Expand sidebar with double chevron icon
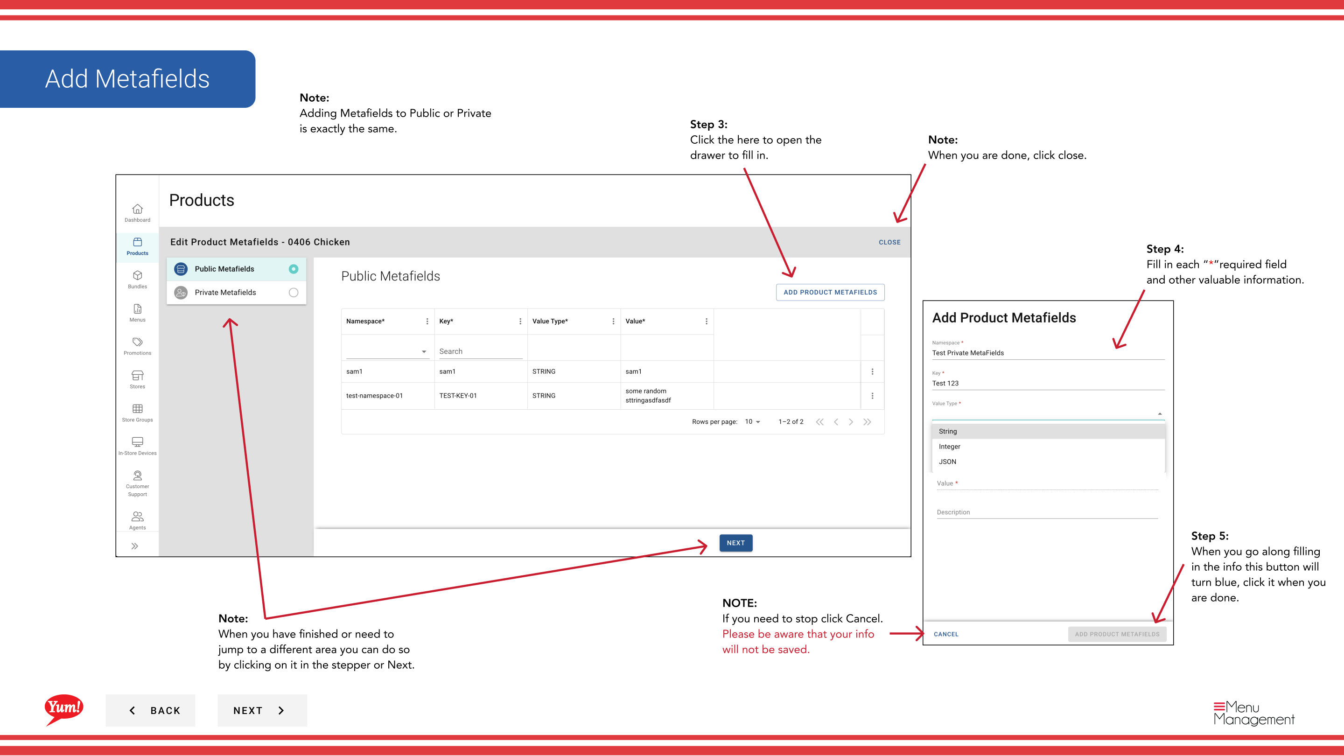Image resolution: width=1344 pixels, height=756 pixels. [134, 546]
